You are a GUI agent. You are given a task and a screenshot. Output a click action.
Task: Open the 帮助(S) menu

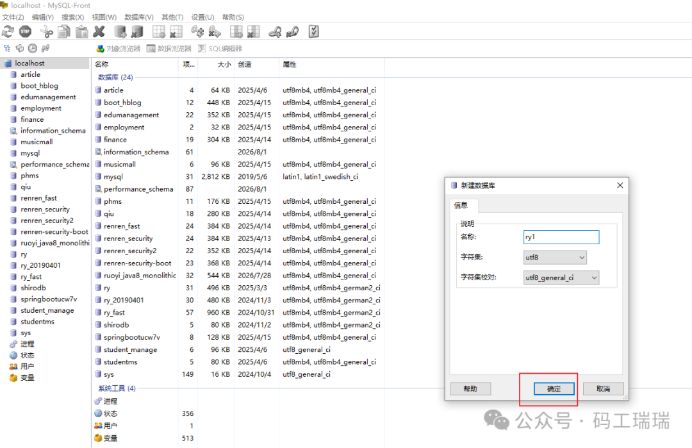tap(233, 17)
